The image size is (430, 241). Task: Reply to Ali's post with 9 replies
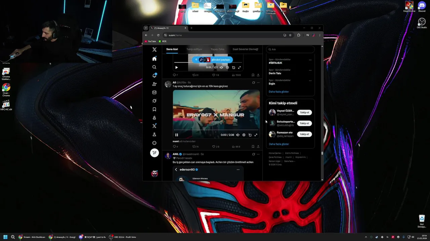click(175, 147)
